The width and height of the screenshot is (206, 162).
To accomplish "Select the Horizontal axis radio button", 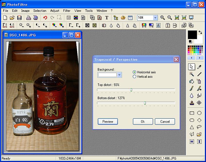I will (134, 72).
